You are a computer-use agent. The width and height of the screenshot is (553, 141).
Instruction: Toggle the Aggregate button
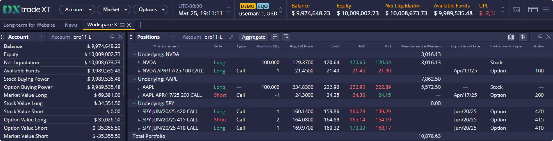coord(253,37)
